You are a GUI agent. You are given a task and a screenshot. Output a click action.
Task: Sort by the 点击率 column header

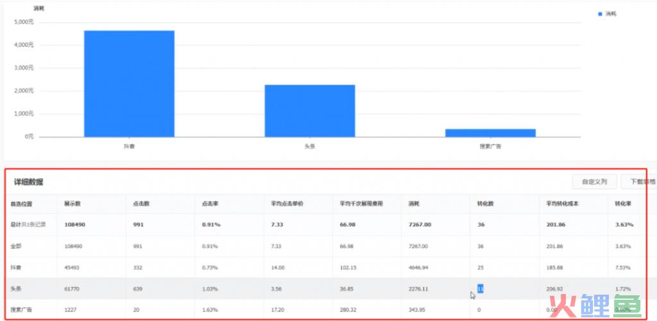coord(210,204)
